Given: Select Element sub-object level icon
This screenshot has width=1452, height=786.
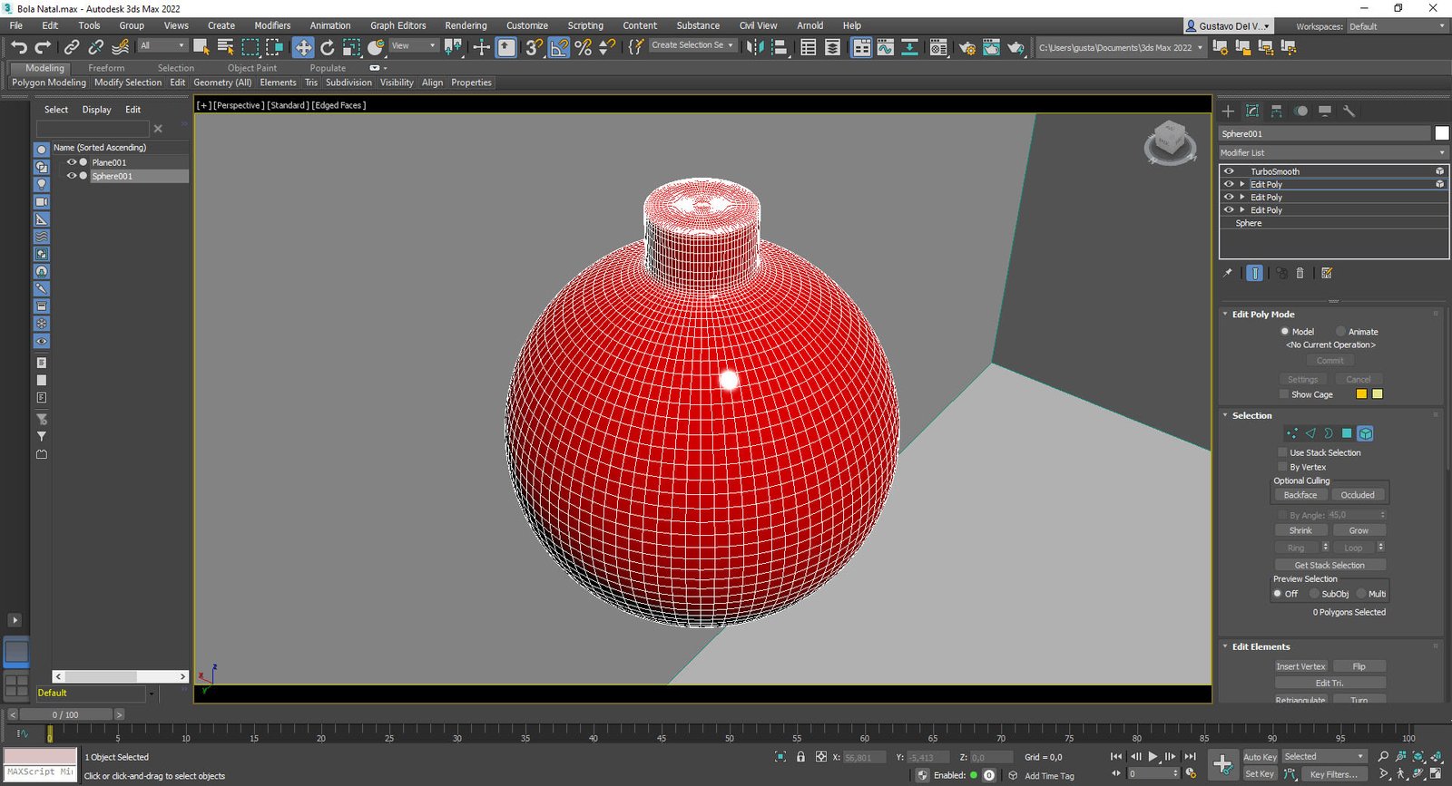Looking at the screenshot, I should (x=1365, y=433).
